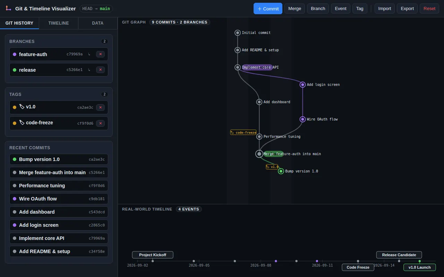Select Performance tuning in Recent Commits
The width and height of the screenshot is (444, 277).
pos(59,186)
